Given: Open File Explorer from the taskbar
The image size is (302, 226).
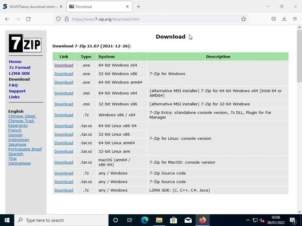Looking at the screenshot, I should click(159, 220).
